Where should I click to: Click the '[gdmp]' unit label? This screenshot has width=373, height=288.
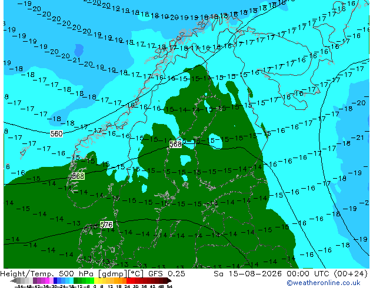coord(112,274)
